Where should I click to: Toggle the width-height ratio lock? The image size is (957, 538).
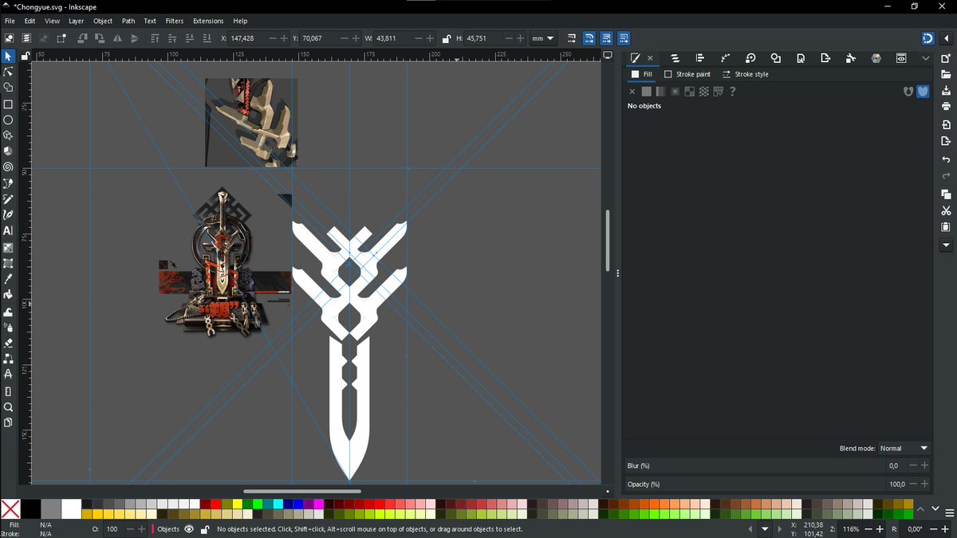point(446,38)
